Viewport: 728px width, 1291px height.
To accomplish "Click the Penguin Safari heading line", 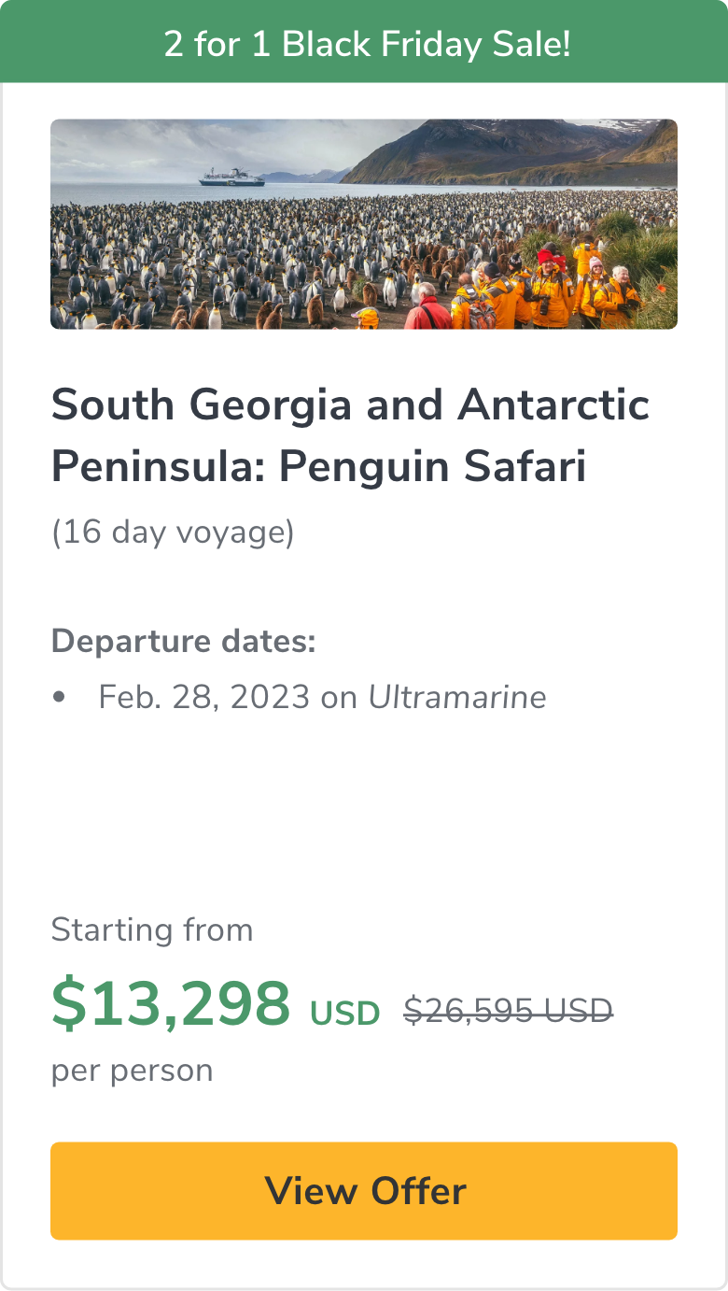I will click(x=317, y=466).
